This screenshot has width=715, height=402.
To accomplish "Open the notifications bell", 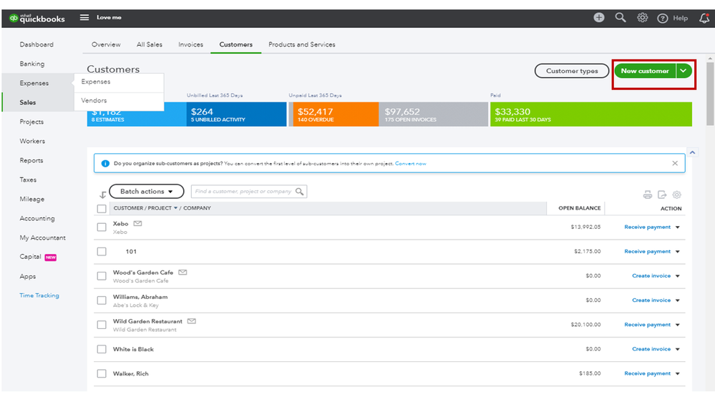I will coord(704,18).
